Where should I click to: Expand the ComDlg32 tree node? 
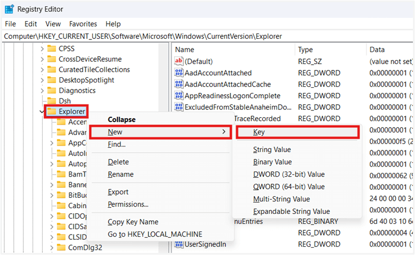tap(52, 248)
